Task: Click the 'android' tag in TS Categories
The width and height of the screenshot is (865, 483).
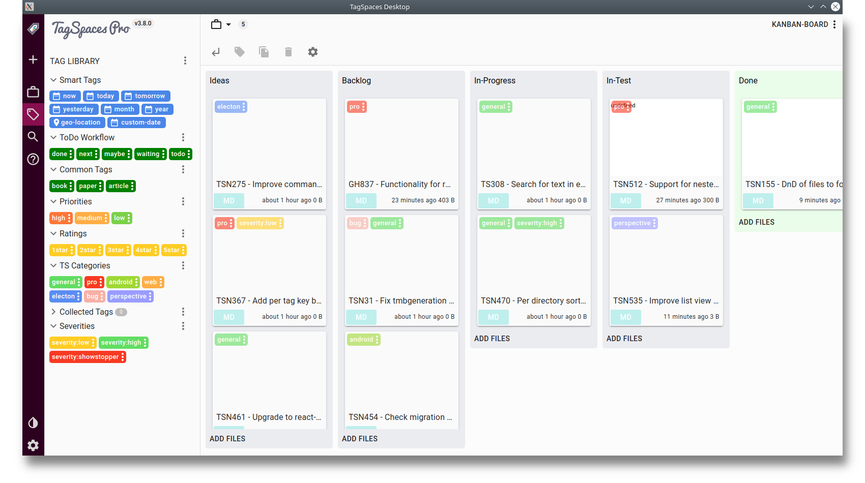Action: coord(123,282)
